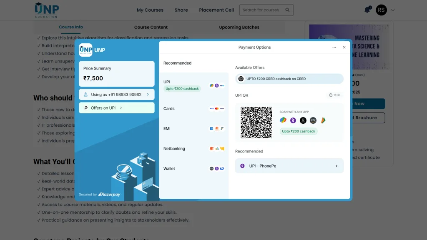427x240 pixels.
Task: Click the UPI row app icons
Action: click(217, 85)
